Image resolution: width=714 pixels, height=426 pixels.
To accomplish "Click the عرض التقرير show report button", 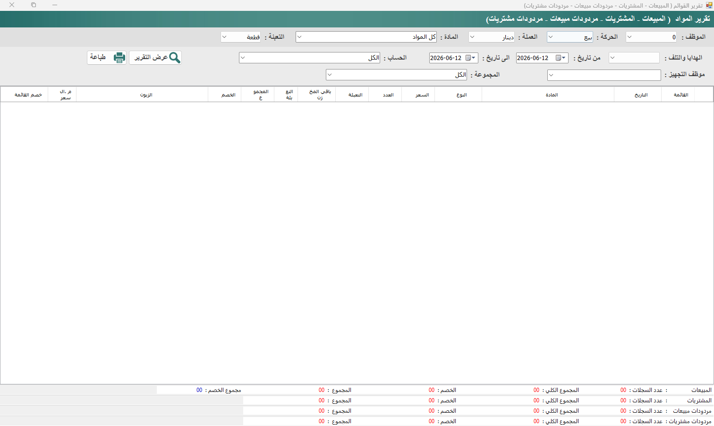I will pyautogui.click(x=155, y=58).
